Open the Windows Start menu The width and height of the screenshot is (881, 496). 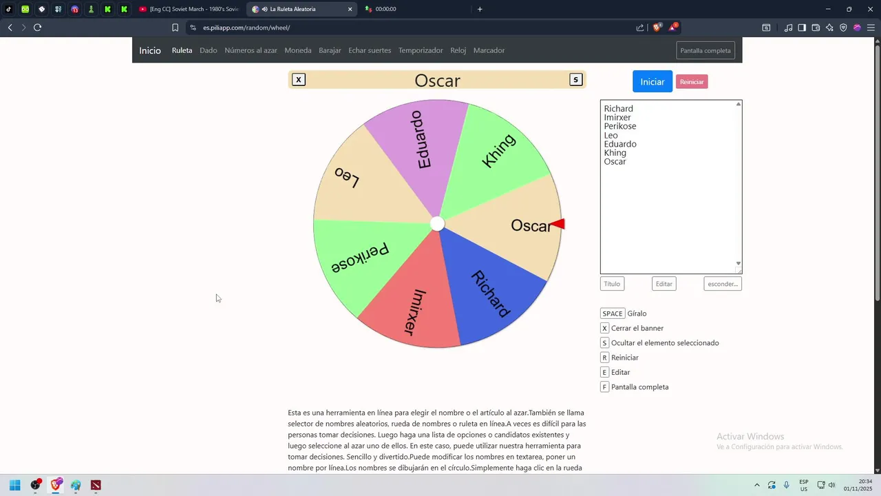pyautogui.click(x=15, y=485)
